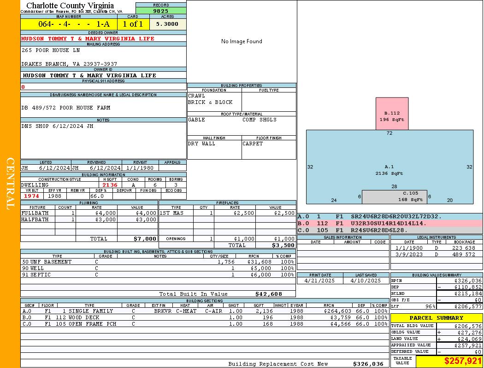Select the 1ST MAS fireplace type

coord(171,213)
